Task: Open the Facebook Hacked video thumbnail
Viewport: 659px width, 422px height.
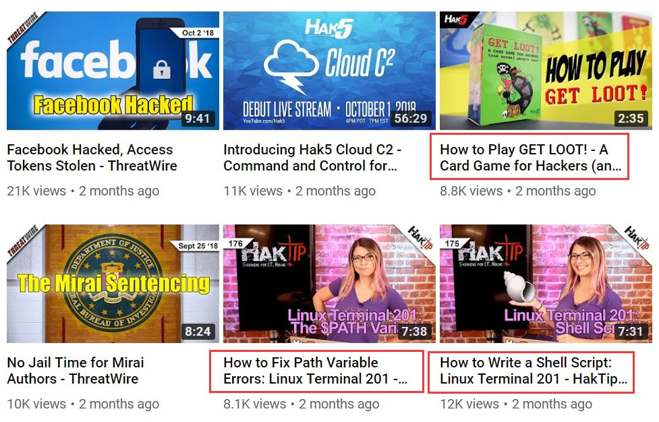Action: 113,71
